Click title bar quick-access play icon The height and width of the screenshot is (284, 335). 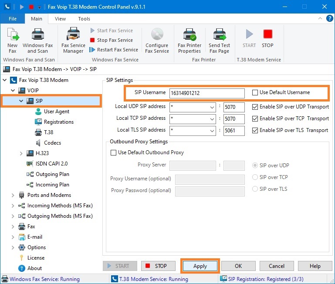point(22,7)
